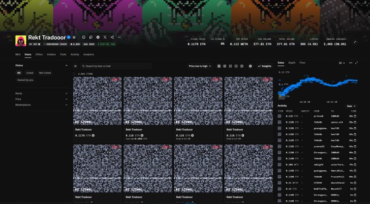Click the MINTING NOW badge
This screenshot has height=204, width=370.
[106, 44]
